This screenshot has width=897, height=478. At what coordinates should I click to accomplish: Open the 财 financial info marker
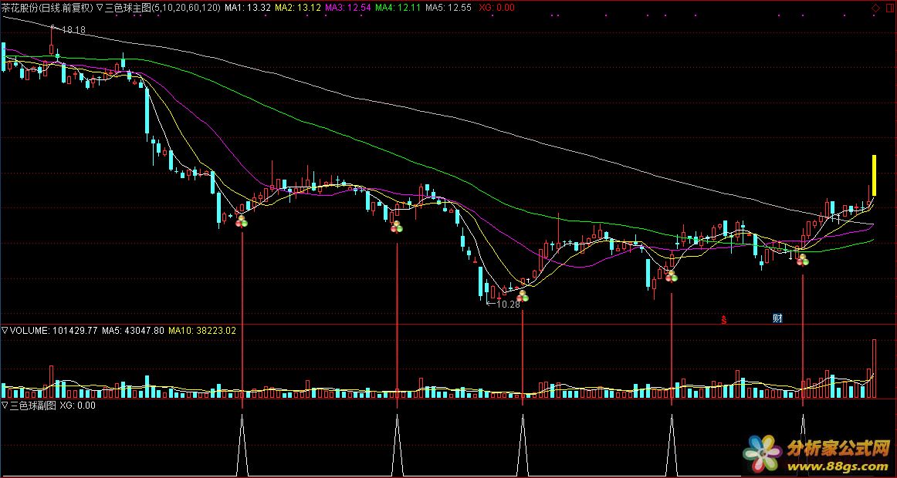[x=777, y=318]
